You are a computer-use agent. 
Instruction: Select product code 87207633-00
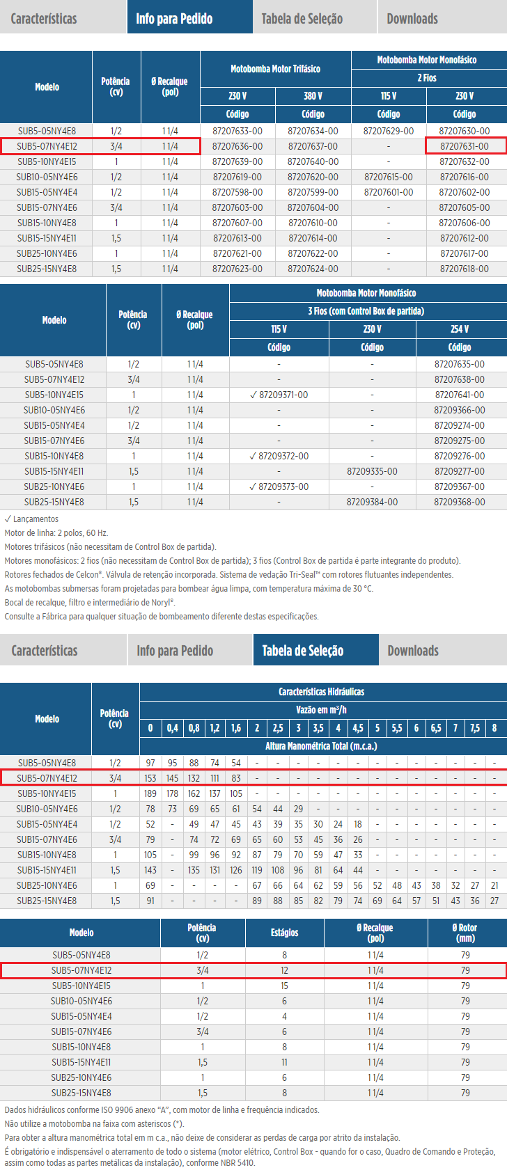[237, 131]
